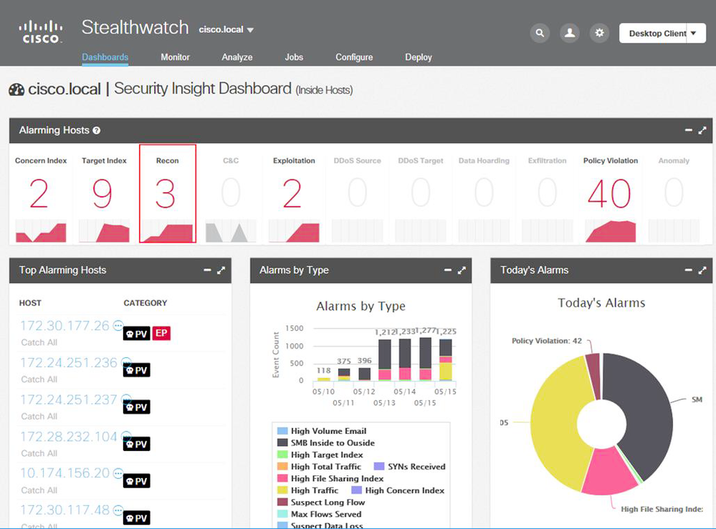
Task: Click the 05/13 bar labeled 1,233
Action: pos(405,359)
